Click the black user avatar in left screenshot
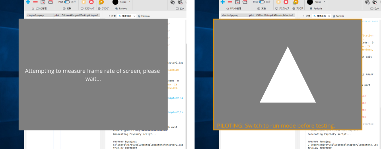 coord(115,2)
